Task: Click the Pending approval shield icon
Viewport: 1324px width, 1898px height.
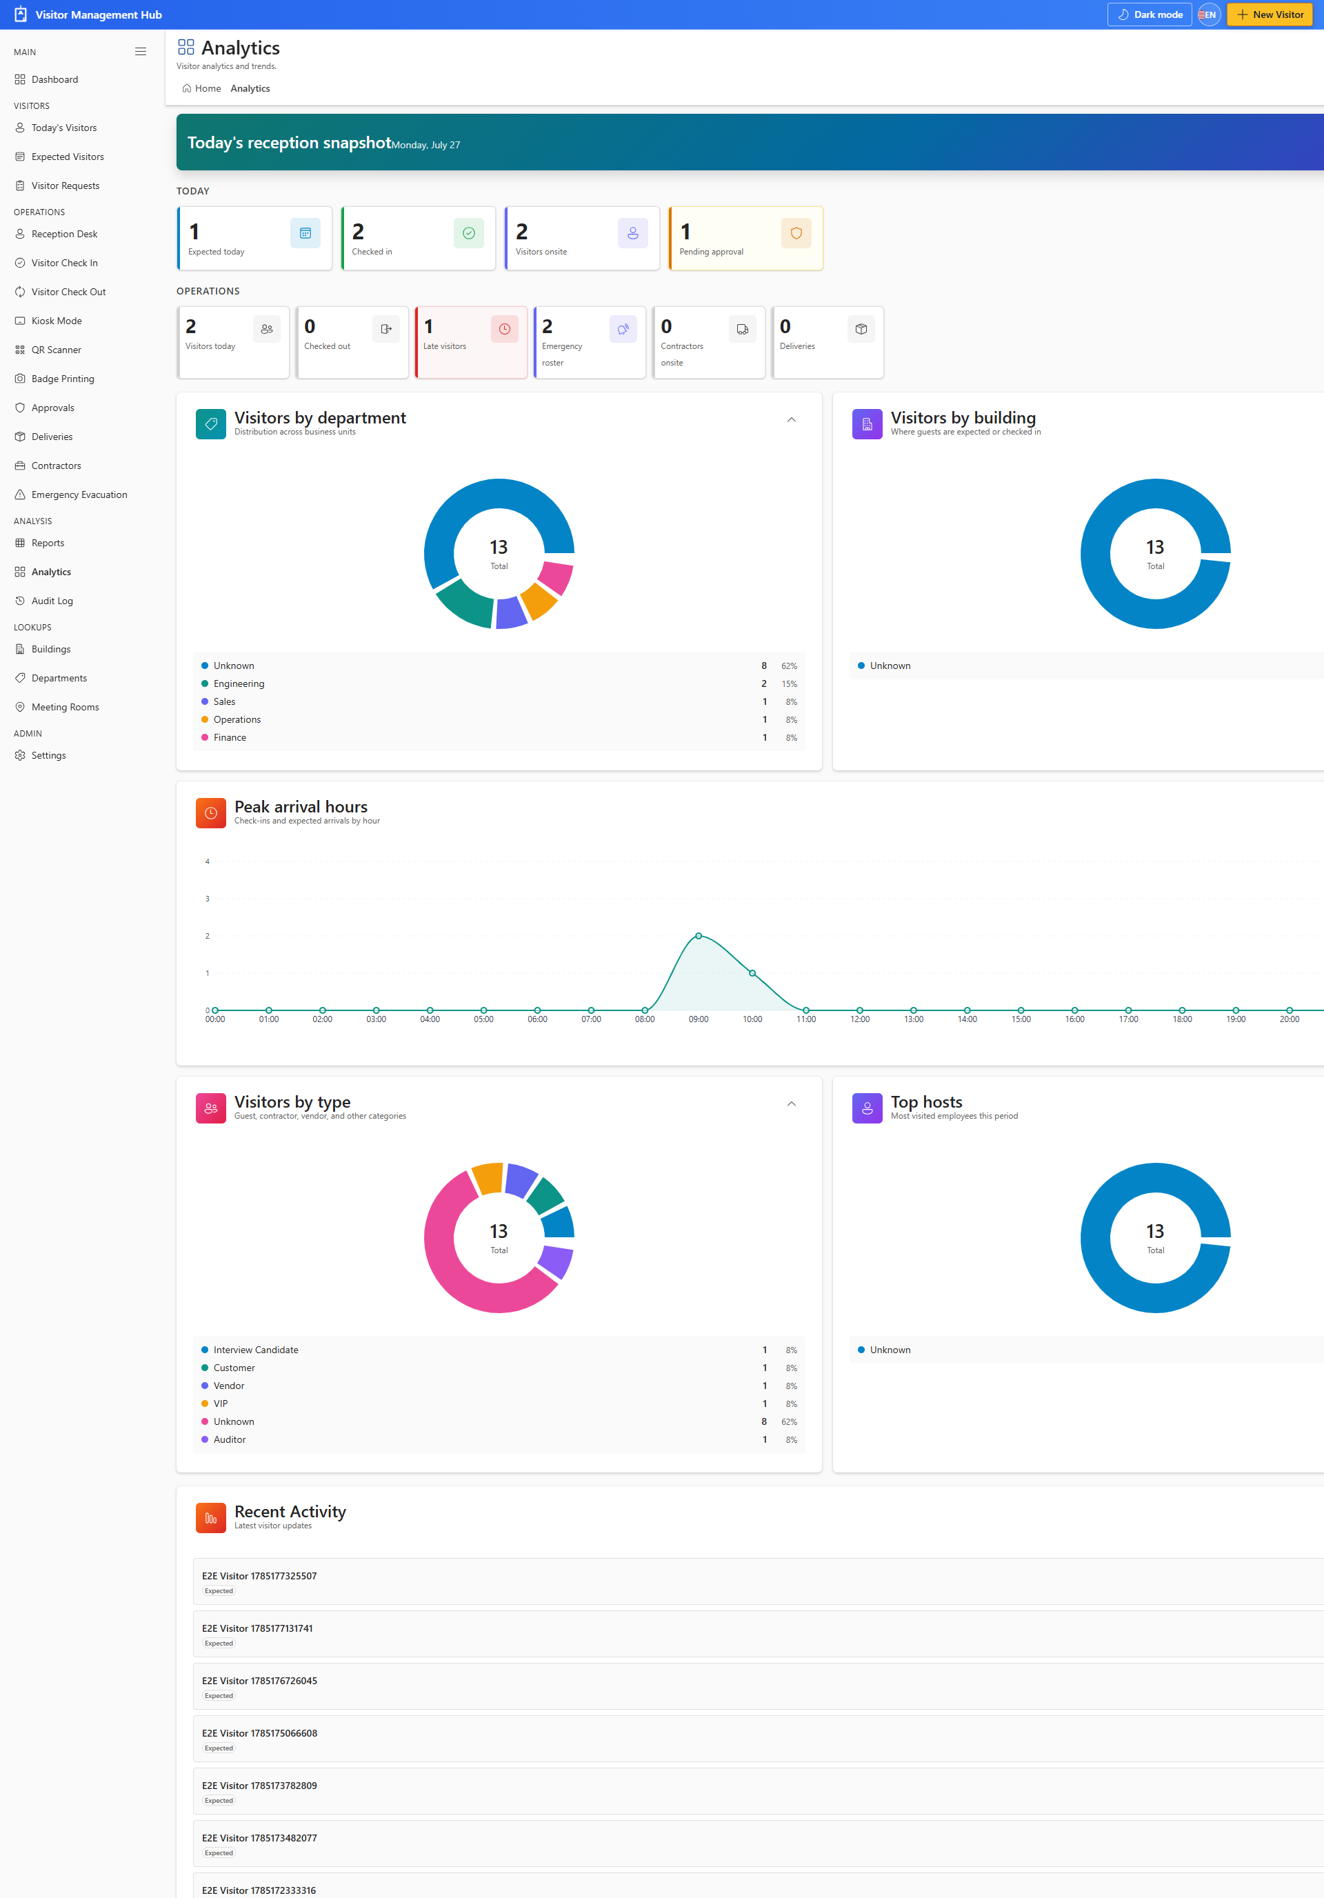Action: tap(796, 233)
